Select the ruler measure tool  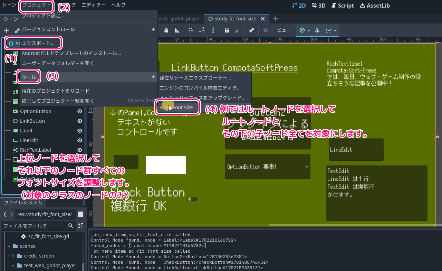[x=177, y=30]
